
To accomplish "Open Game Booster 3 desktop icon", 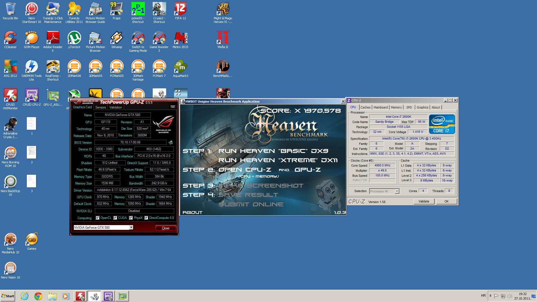I will (x=159, y=42).
